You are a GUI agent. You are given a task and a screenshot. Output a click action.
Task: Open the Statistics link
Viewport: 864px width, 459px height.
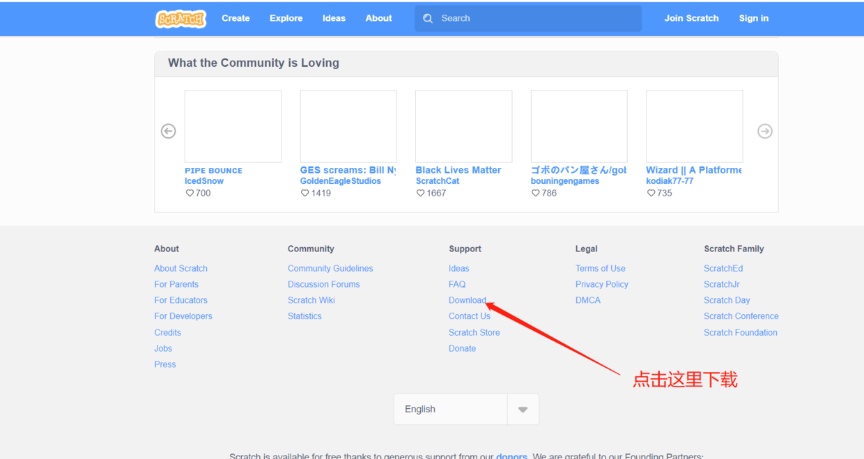(x=304, y=316)
